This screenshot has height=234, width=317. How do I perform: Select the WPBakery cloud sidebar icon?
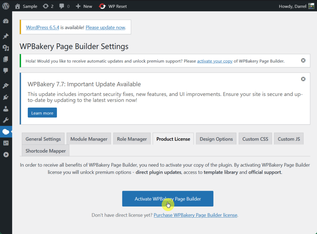pyautogui.click(x=6, y=132)
